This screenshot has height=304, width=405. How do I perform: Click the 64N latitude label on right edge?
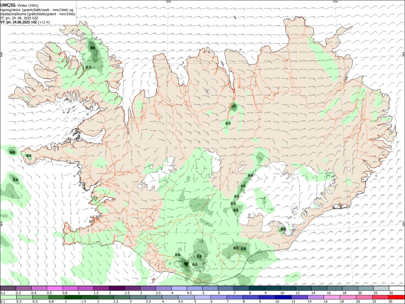[403, 224]
